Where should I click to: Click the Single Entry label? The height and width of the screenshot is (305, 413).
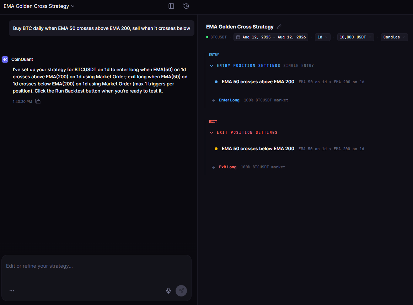299,66
